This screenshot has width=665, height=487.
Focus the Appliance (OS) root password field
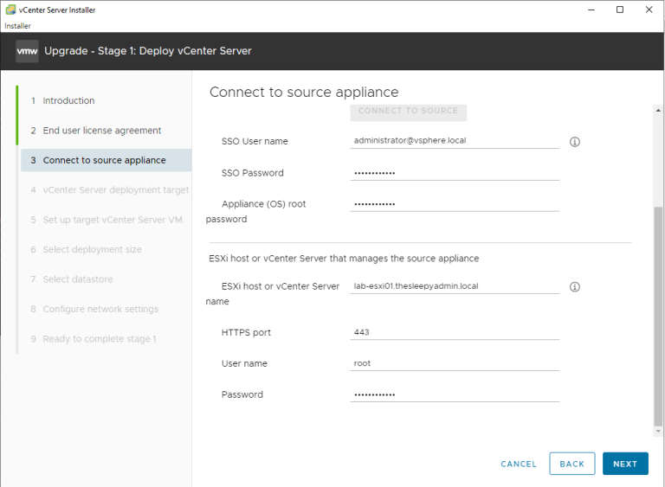point(455,204)
